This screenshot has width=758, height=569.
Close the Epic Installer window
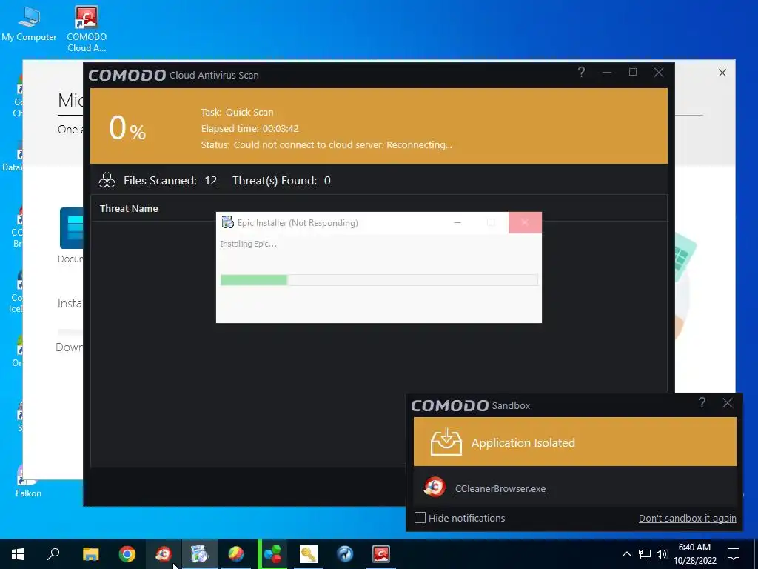(x=525, y=222)
